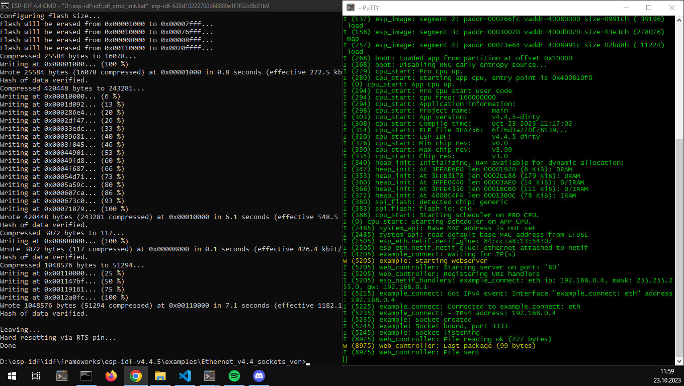684x386 pixels.
Task: Open Spotify from the taskbar
Action: point(234,375)
